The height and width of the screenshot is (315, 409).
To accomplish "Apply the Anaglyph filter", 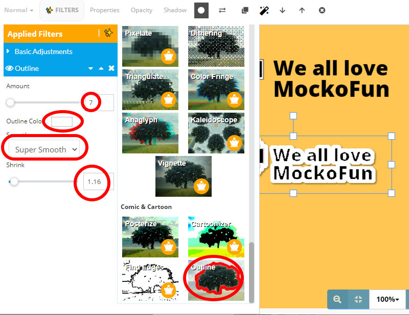I will 150,133.
